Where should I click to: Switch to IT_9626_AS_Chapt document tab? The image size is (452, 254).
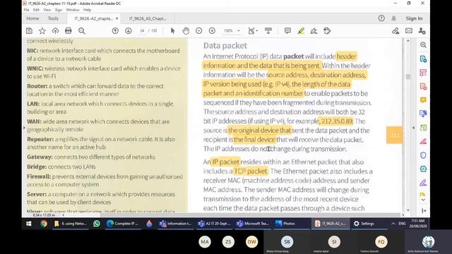pyautogui.click(x=148, y=18)
